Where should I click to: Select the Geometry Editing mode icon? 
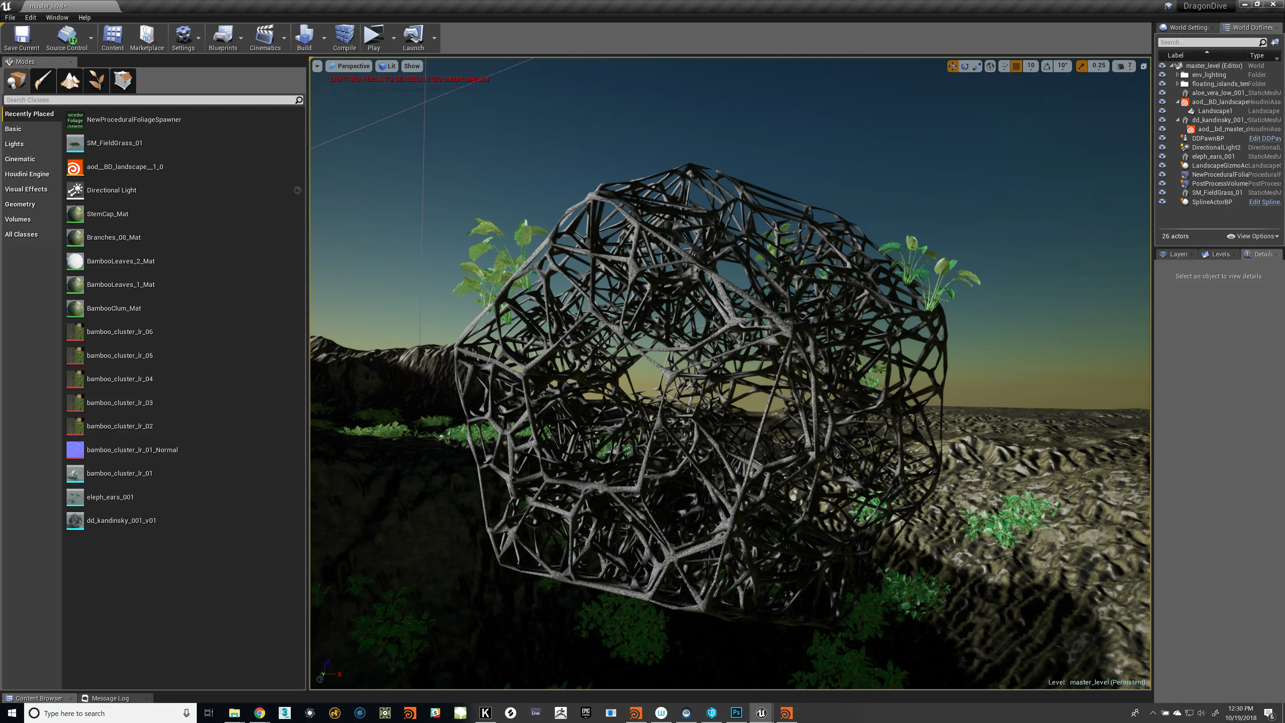123,80
